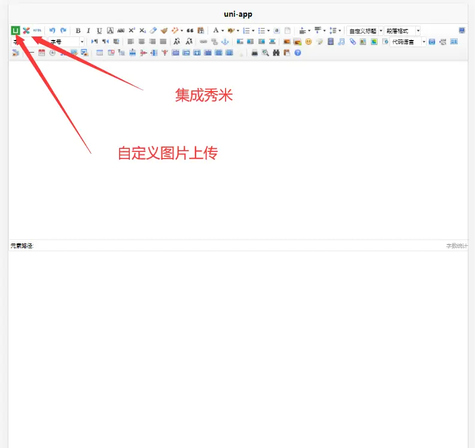Open the 段落格式 dropdown
The image size is (475, 448).
point(402,31)
